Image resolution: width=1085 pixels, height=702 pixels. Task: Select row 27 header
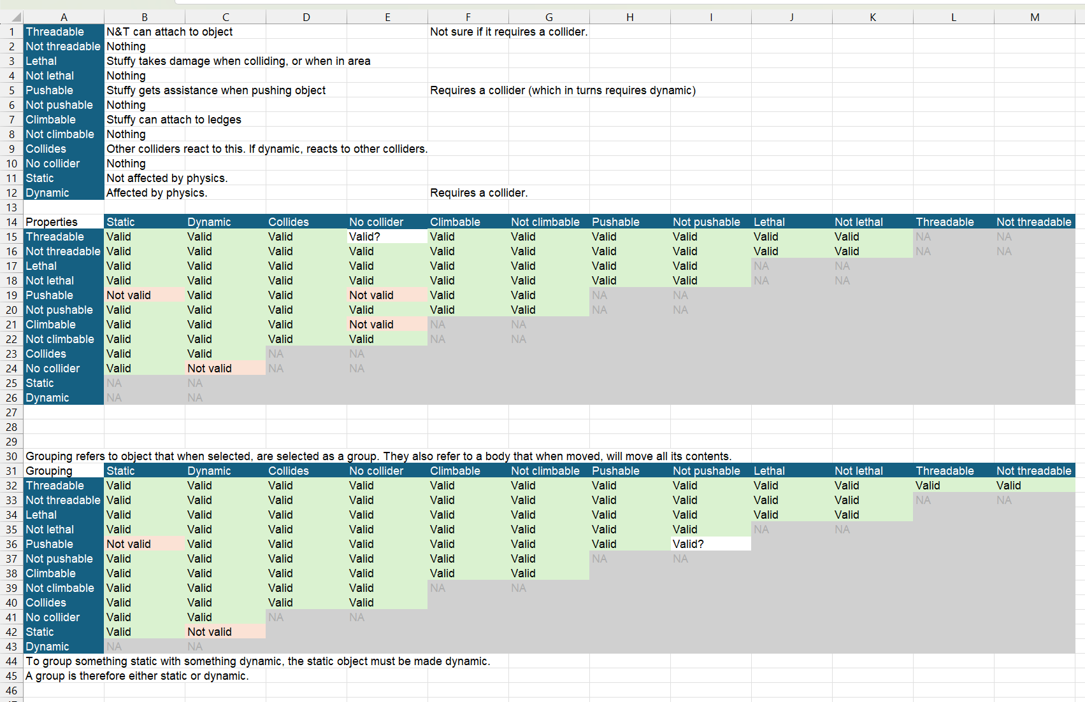click(11, 412)
